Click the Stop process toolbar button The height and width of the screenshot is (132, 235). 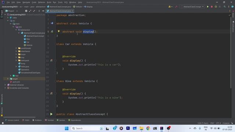click(x=220, y=7)
